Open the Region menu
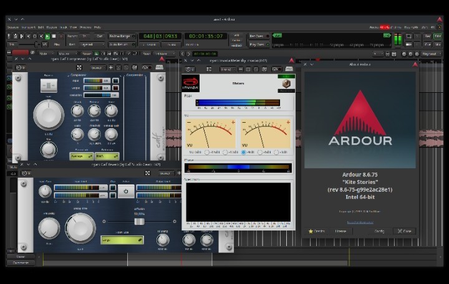The image size is (449, 284). click(52, 27)
